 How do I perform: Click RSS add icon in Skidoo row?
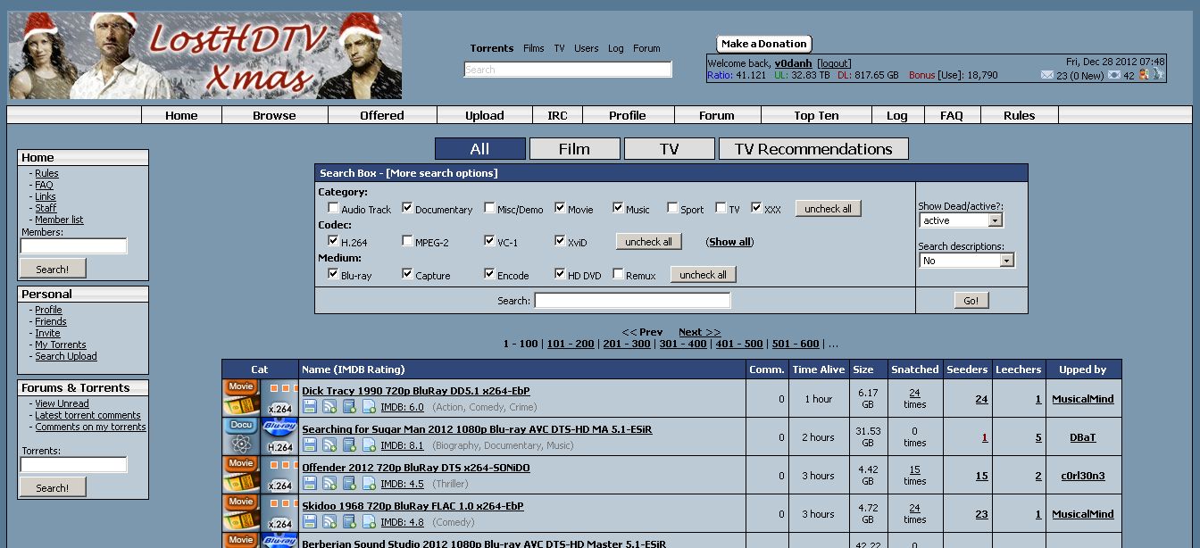pyautogui.click(x=329, y=522)
